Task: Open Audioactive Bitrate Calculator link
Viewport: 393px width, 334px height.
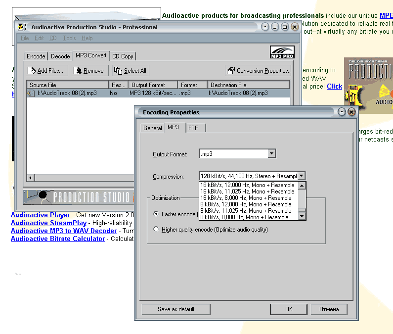Action: pyautogui.click(x=58, y=239)
